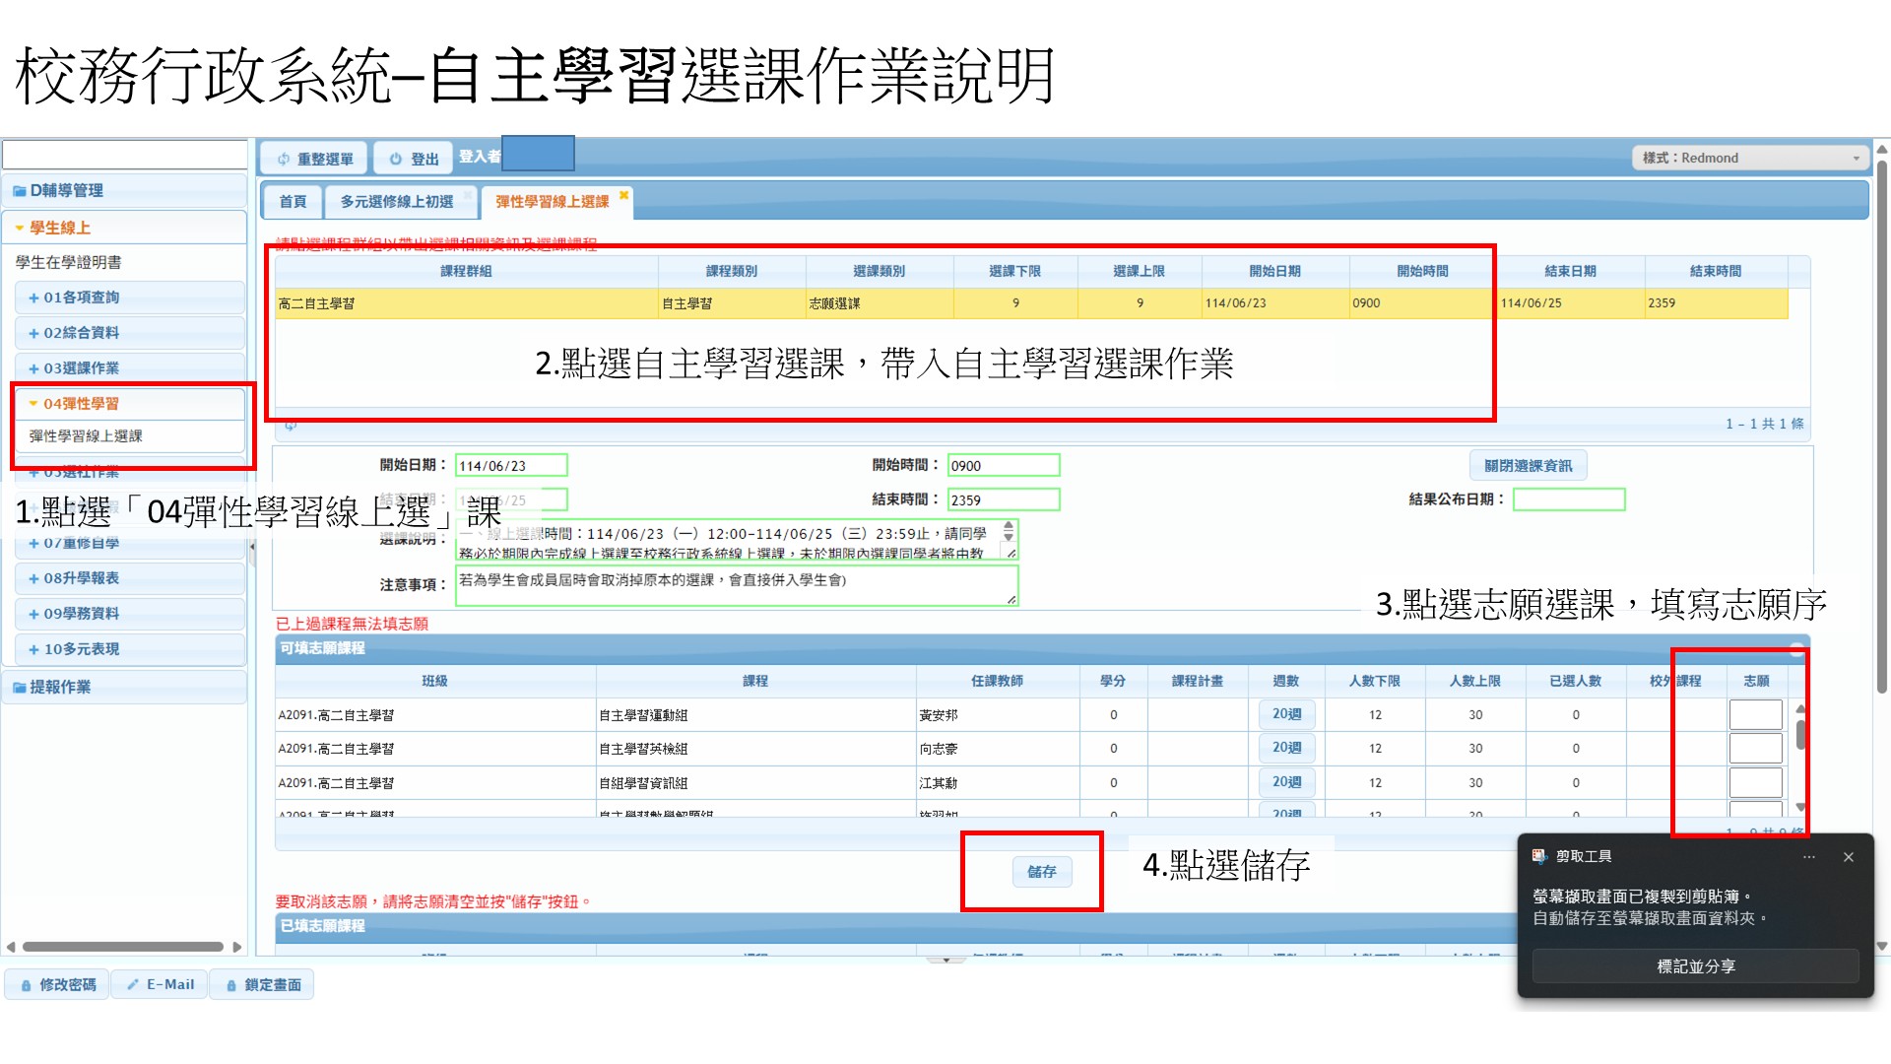Screen dimensions: 1891x1064
Task: Switch to the 多元選修線上初選 tab
Action: [397, 202]
